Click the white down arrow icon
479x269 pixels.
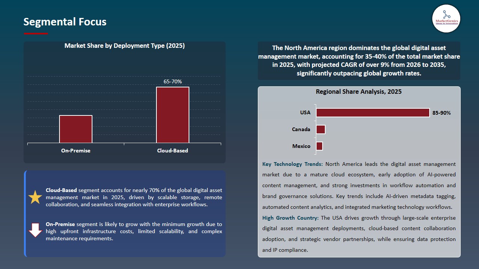pos(35,230)
